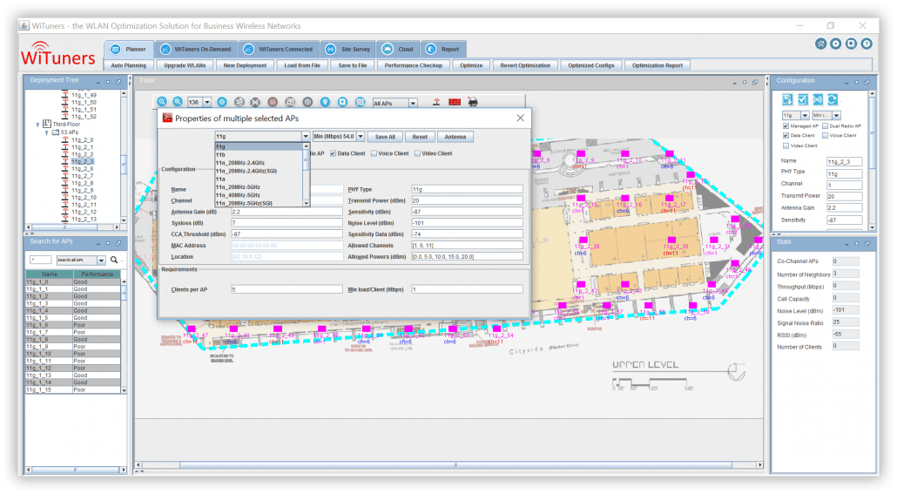897x494 pixels.
Task: Click the Save All button
Action: point(385,137)
